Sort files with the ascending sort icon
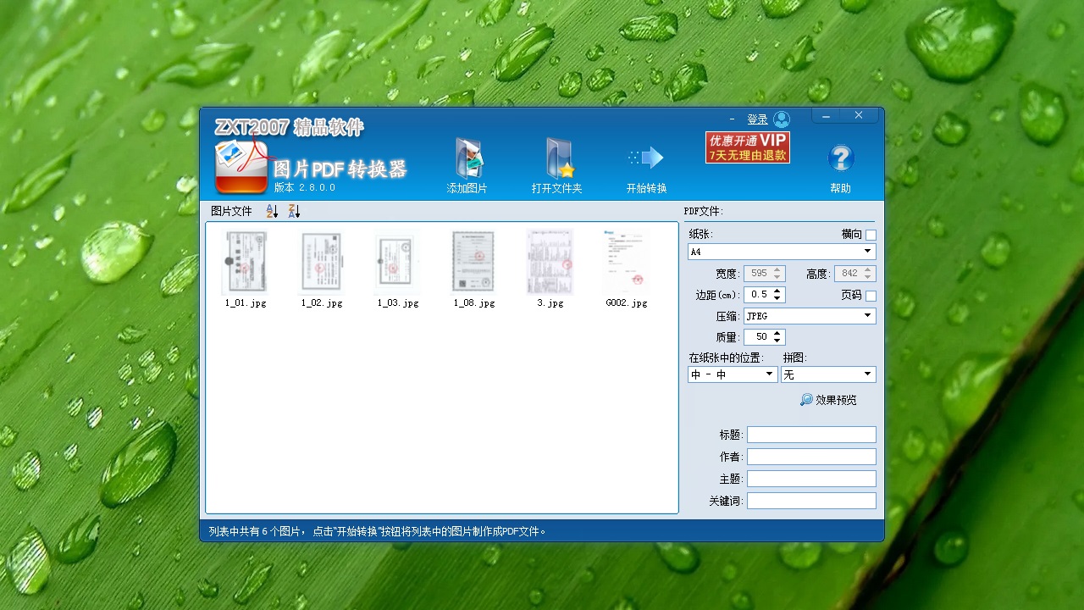The image size is (1084, 610). 271,210
